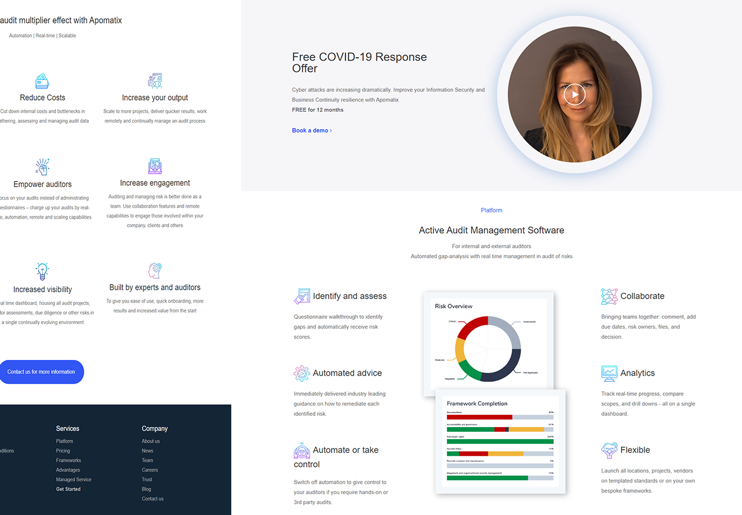The image size is (742, 515).
Task: Click the Analytics monitor icon
Action: click(609, 373)
